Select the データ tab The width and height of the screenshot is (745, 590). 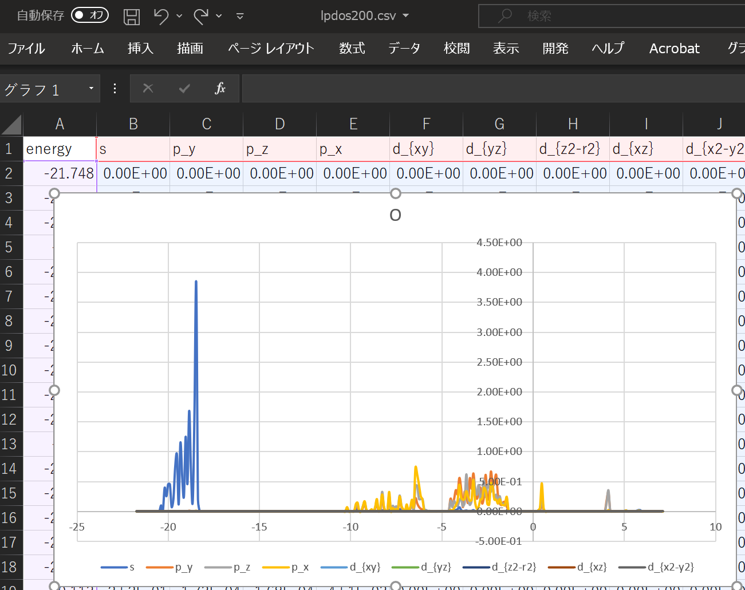tap(404, 49)
